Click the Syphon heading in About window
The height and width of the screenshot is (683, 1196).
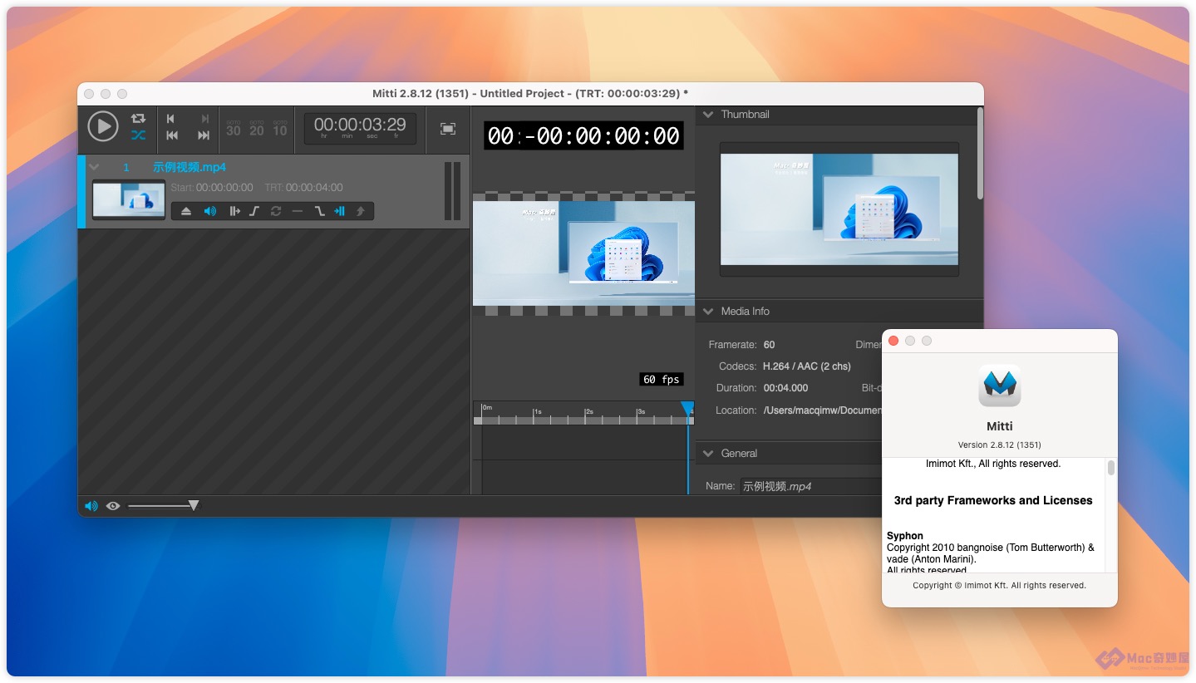pos(905,536)
